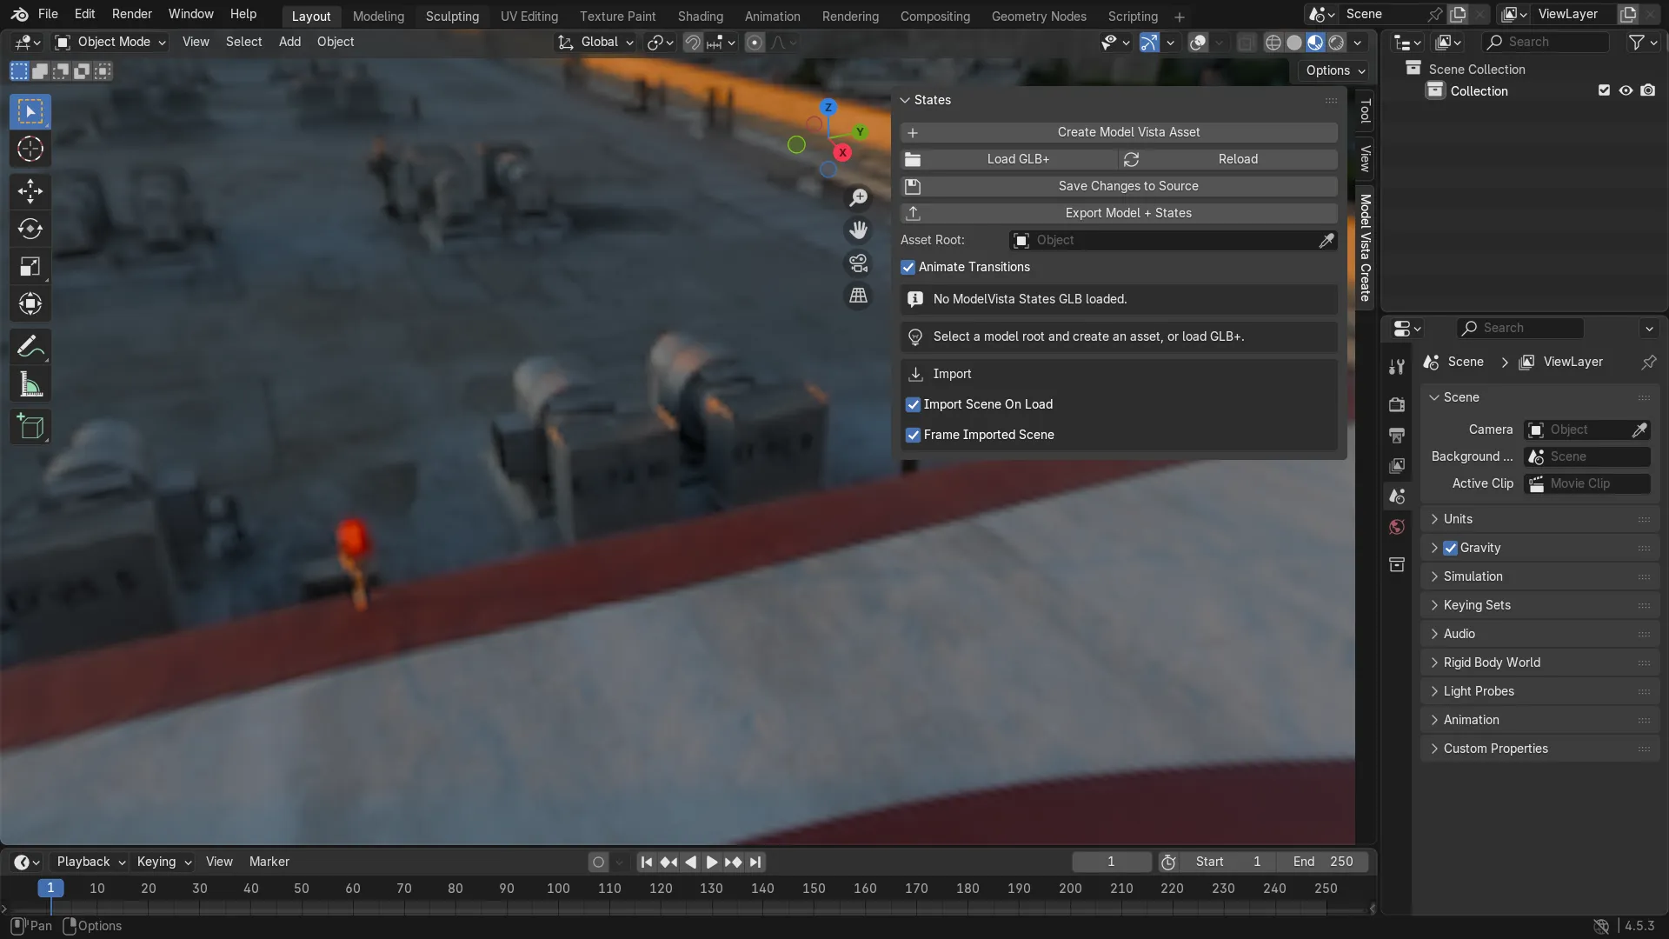Toggle proportional editing icon

coord(755,43)
